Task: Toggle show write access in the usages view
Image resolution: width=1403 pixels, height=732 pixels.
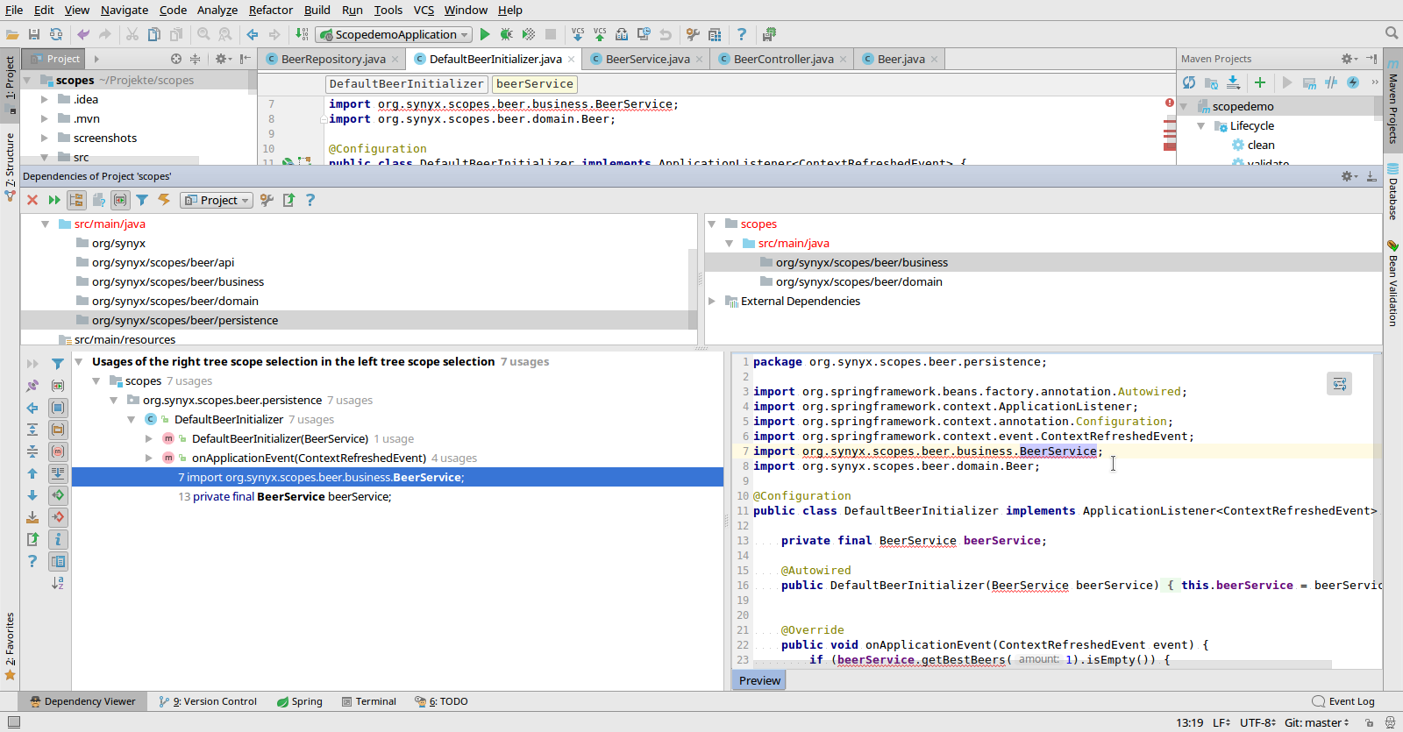Action: click(x=58, y=517)
